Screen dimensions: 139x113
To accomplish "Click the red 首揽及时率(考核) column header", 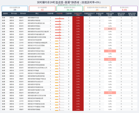I will click(78, 14).
